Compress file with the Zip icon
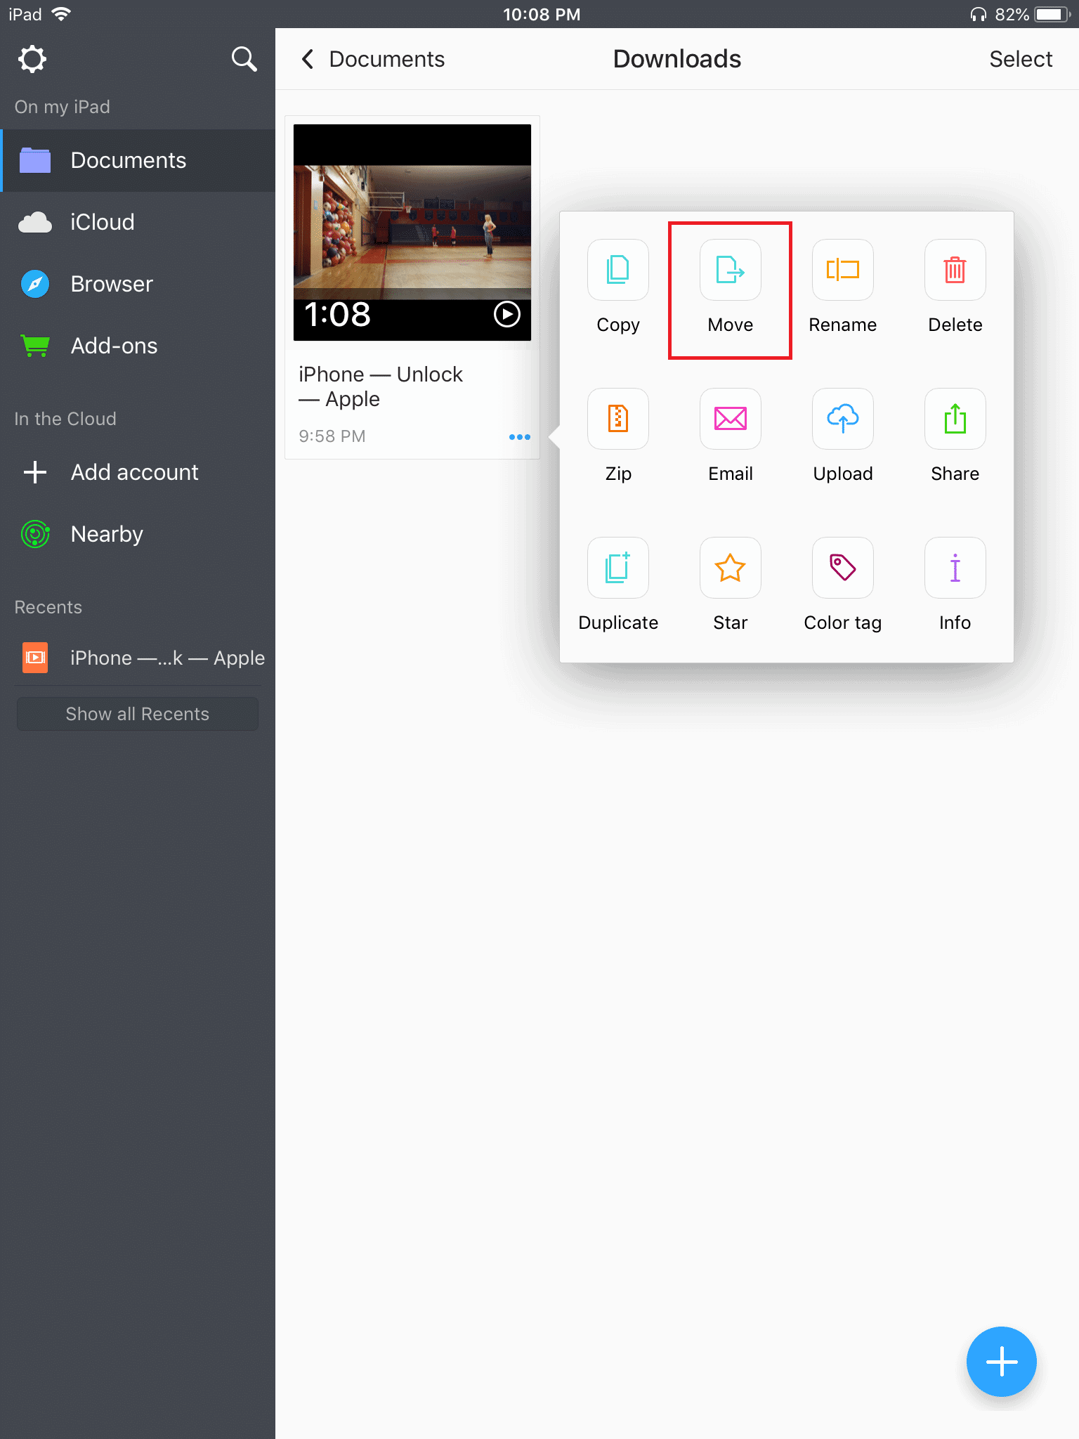 point(617,419)
